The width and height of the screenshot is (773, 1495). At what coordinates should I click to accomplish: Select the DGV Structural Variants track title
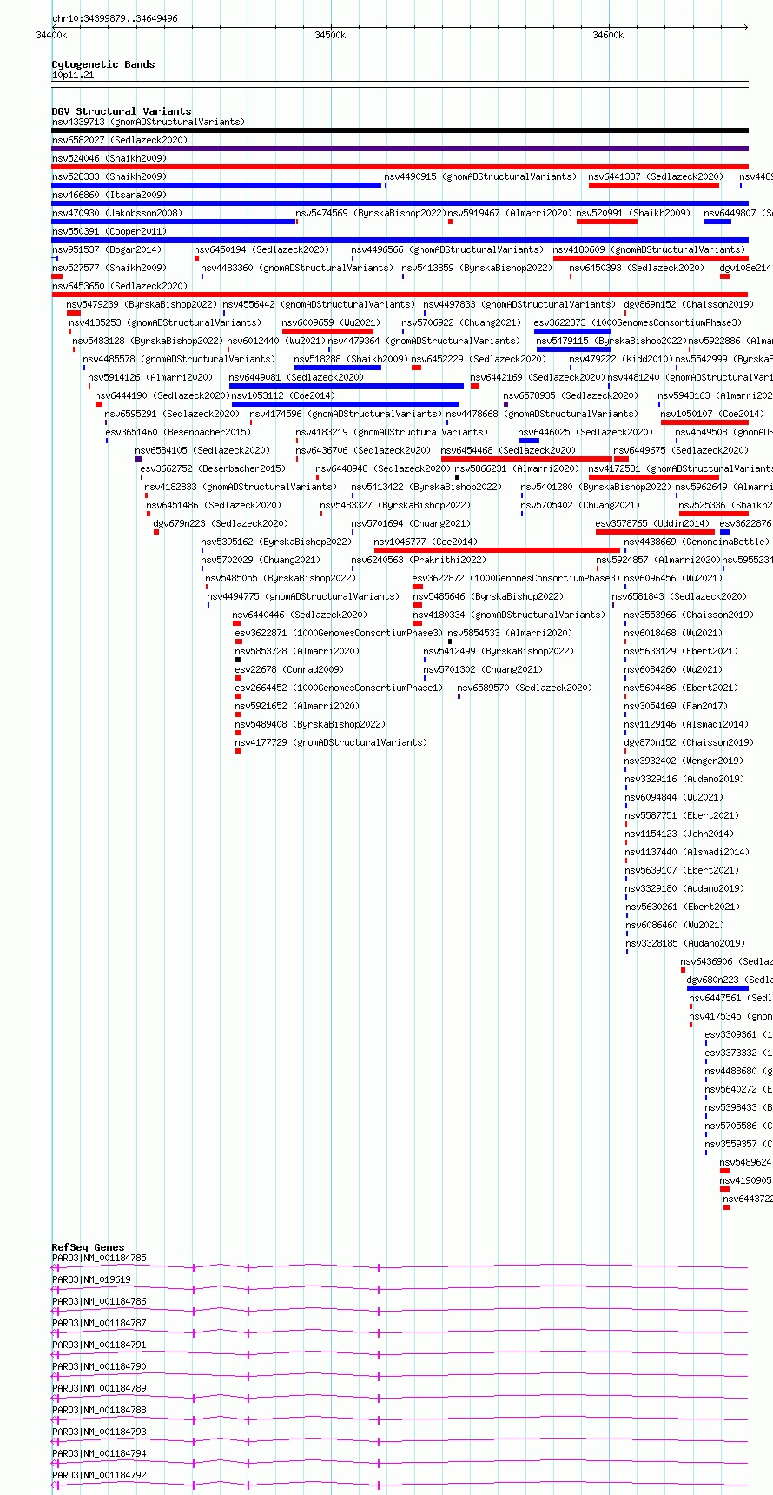pos(122,111)
